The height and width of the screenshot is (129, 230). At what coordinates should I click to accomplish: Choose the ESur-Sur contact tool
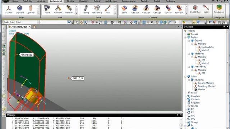pos(179,10)
